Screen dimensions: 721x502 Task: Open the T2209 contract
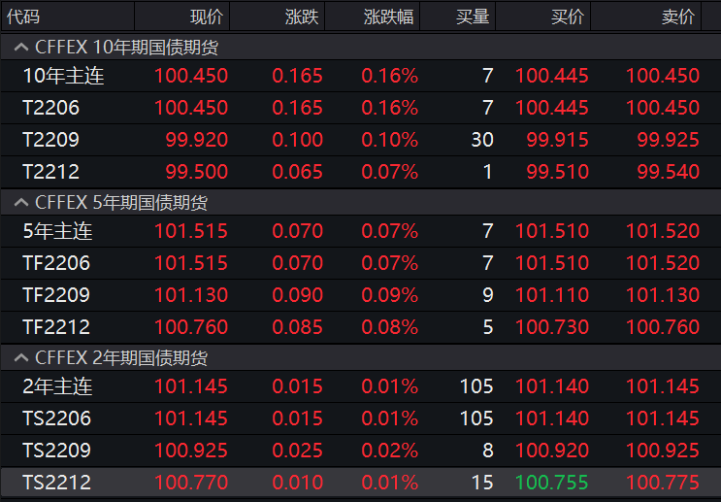(50, 140)
